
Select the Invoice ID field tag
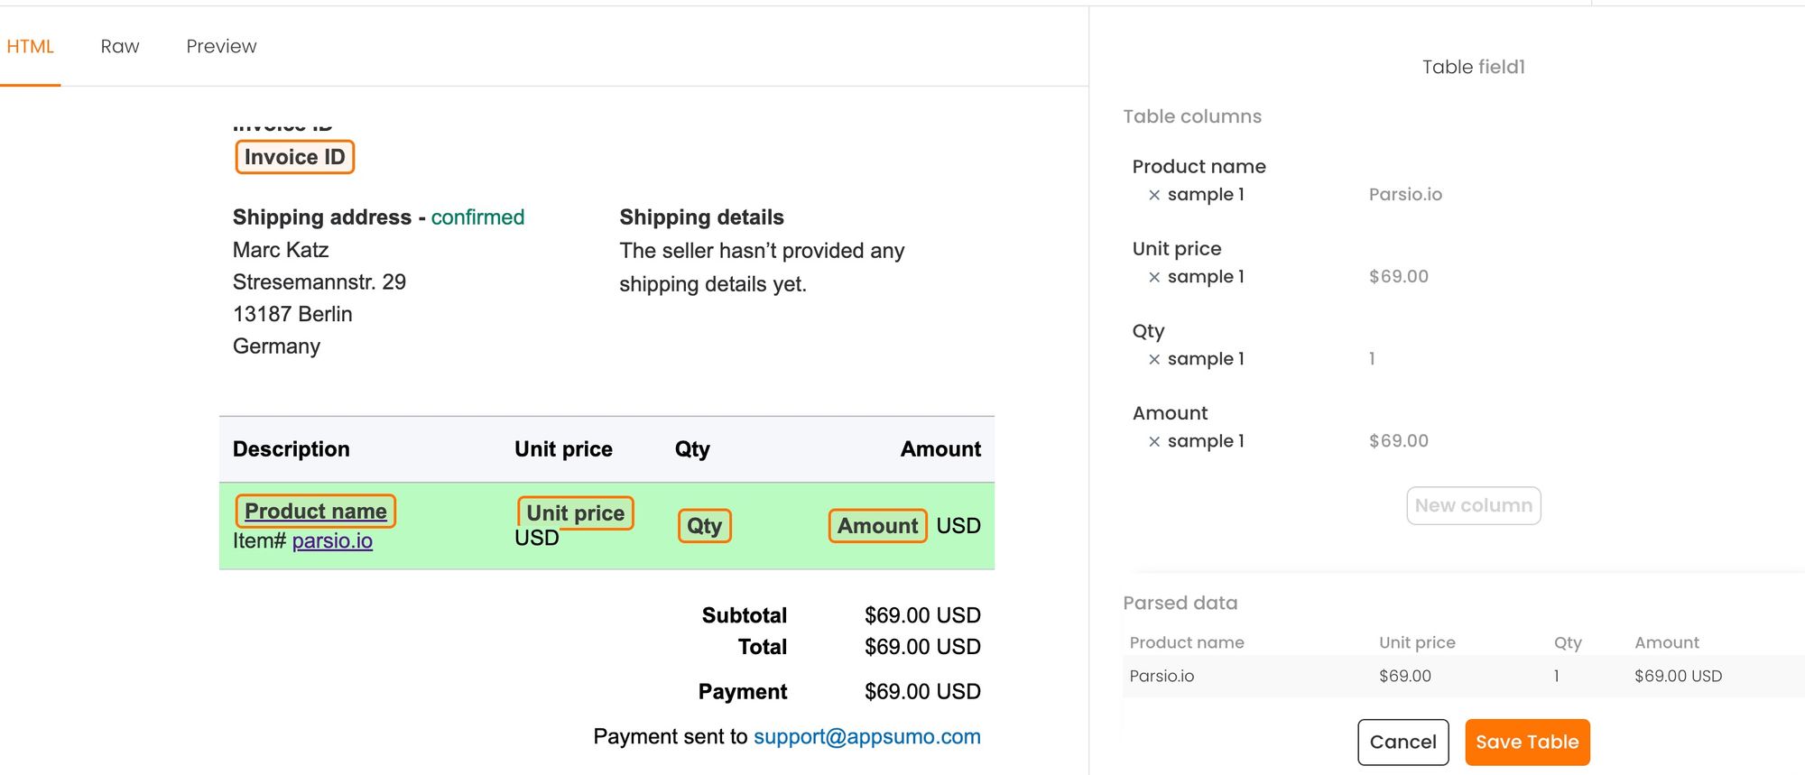pos(294,157)
